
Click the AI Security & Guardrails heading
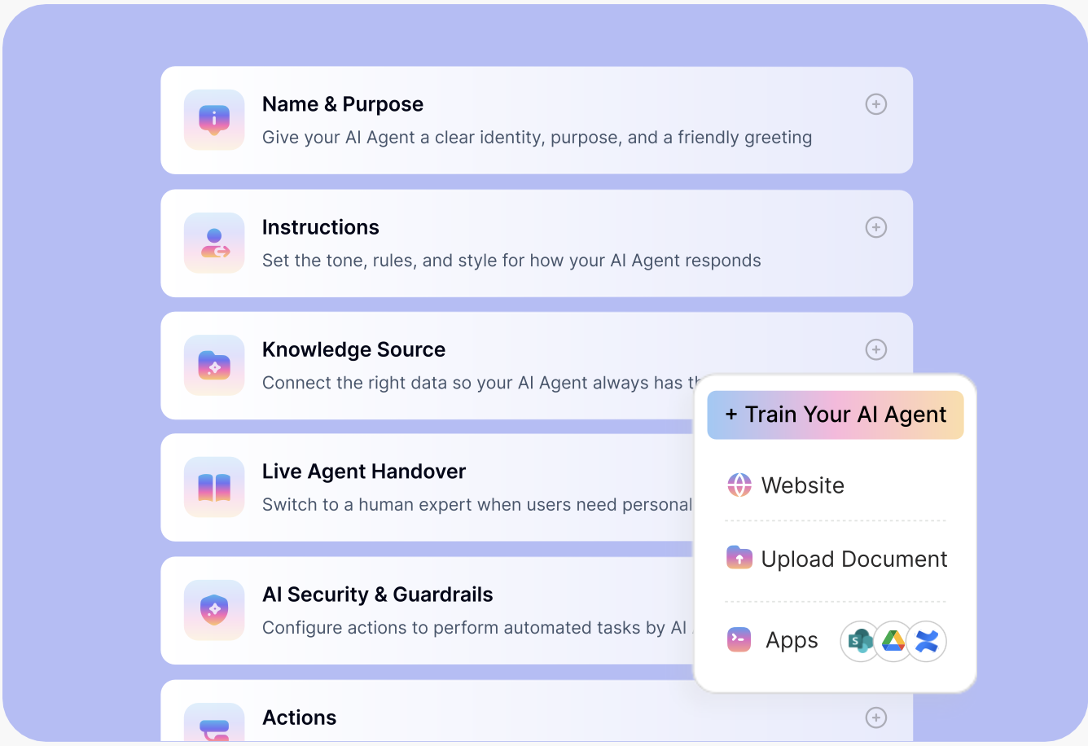point(378,595)
